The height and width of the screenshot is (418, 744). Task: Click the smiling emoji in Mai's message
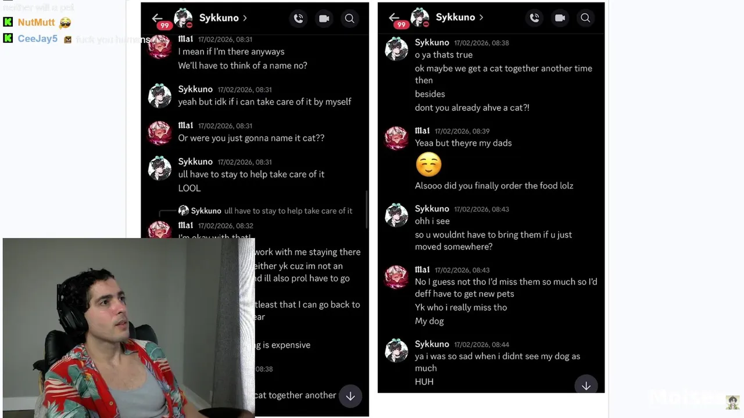[429, 165]
